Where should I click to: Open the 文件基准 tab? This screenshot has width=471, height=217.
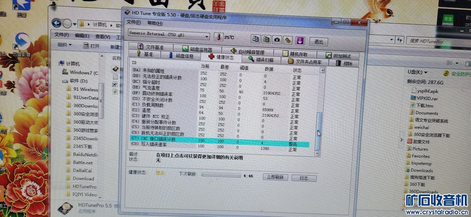click(x=151, y=47)
